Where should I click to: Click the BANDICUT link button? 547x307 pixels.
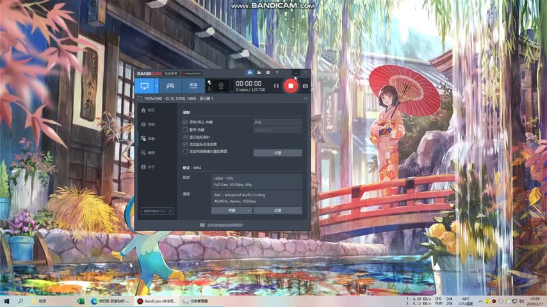[x=158, y=211]
